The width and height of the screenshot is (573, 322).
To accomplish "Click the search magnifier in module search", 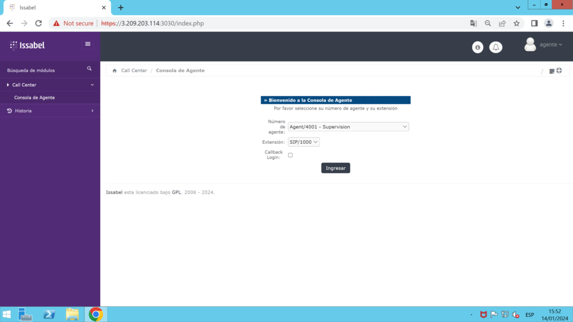I will click(89, 69).
